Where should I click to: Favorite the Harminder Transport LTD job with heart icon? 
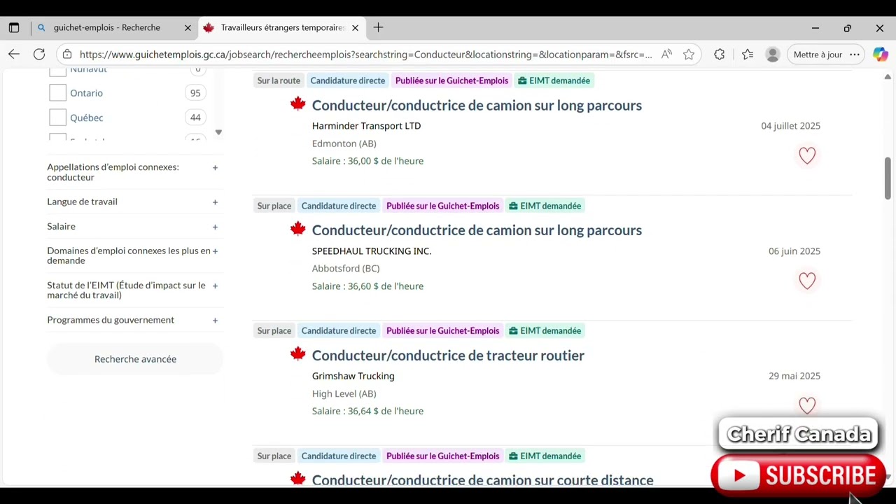pos(807,155)
